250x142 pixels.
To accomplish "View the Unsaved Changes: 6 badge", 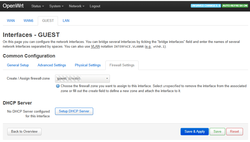I will coord(206,6).
